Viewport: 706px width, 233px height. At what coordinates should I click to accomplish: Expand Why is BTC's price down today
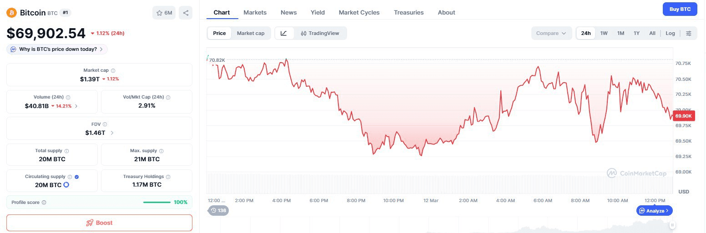pos(57,49)
